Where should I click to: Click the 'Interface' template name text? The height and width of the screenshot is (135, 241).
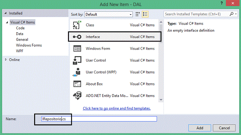coord(93,37)
